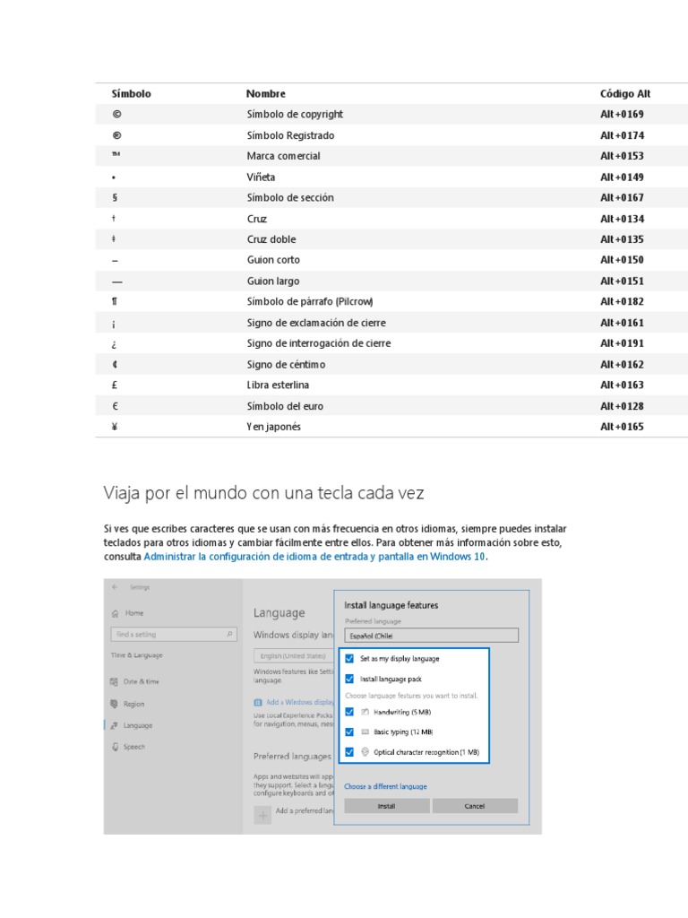688x918 pixels.
Task: Select Language in the Settings sidebar
Action: pyautogui.click(x=137, y=725)
